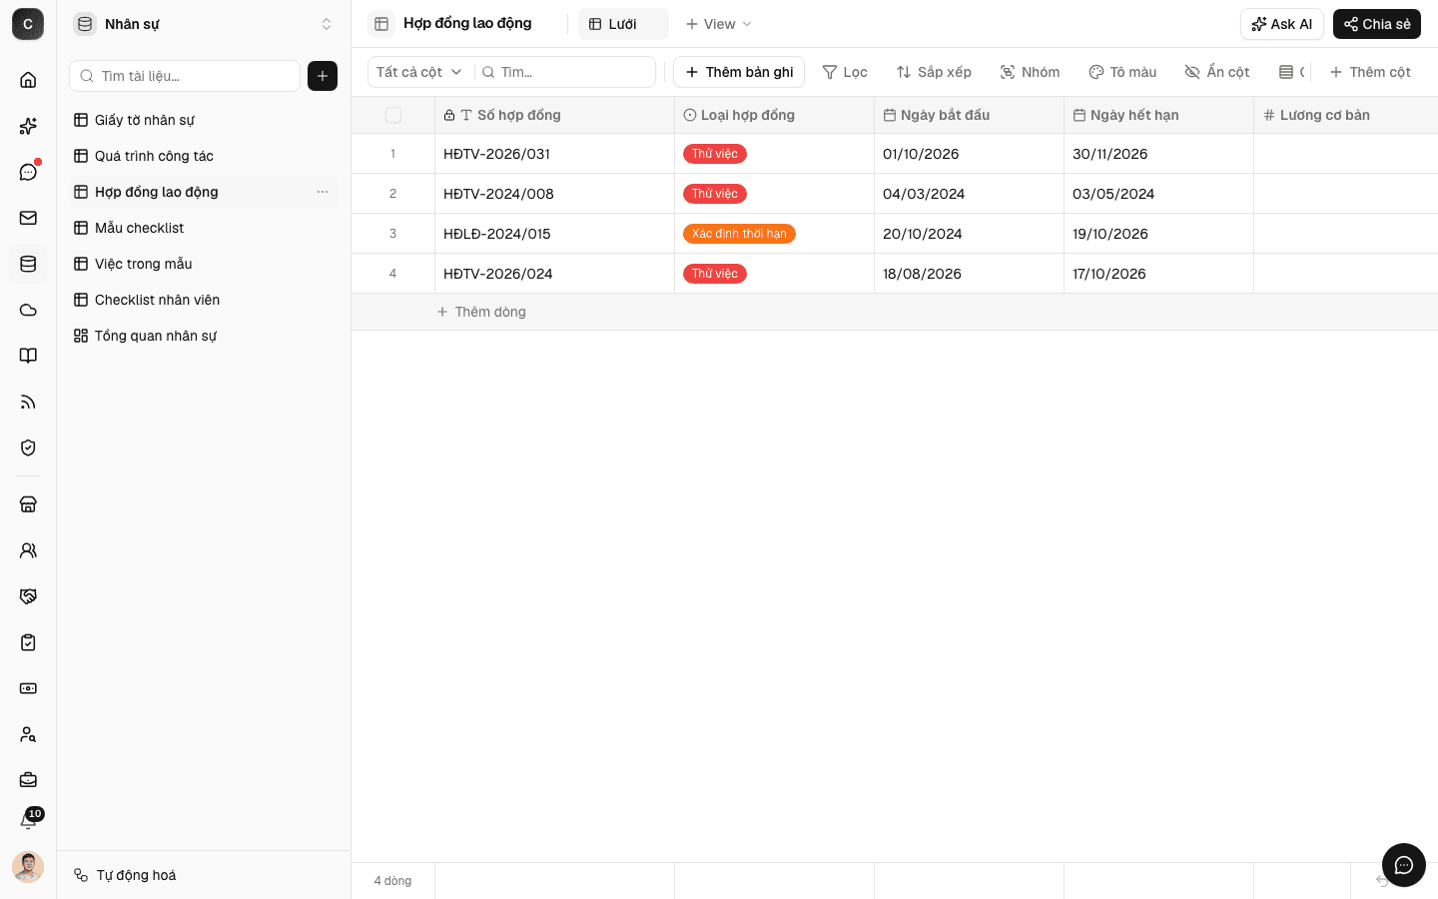1438x899 pixels.
Task: Open the Tô màu coloring tool
Action: pos(1122,72)
